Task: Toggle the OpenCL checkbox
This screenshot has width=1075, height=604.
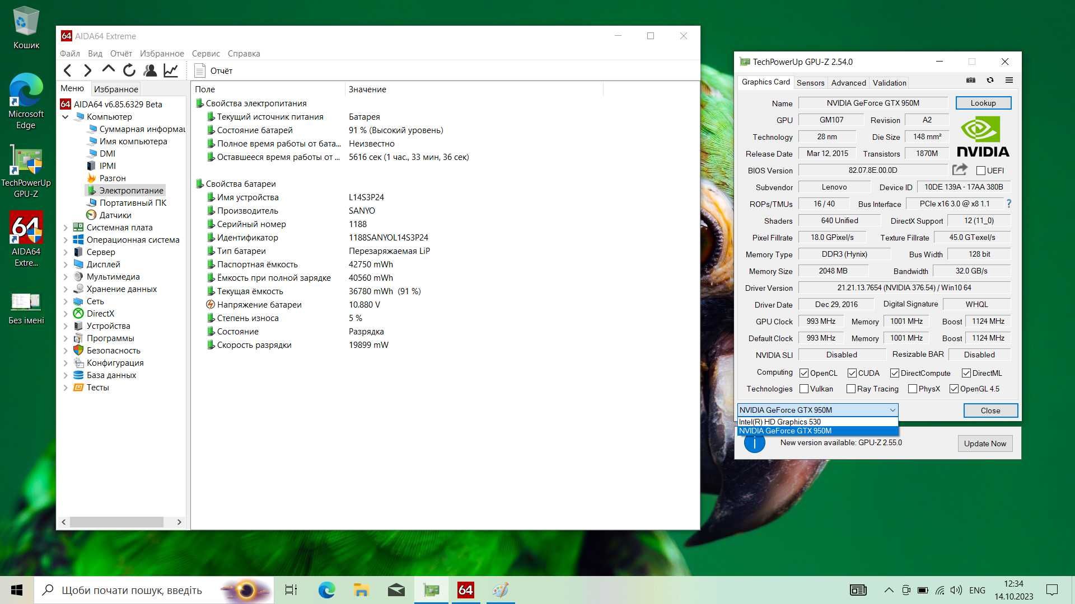Action: pyautogui.click(x=804, y=373)
